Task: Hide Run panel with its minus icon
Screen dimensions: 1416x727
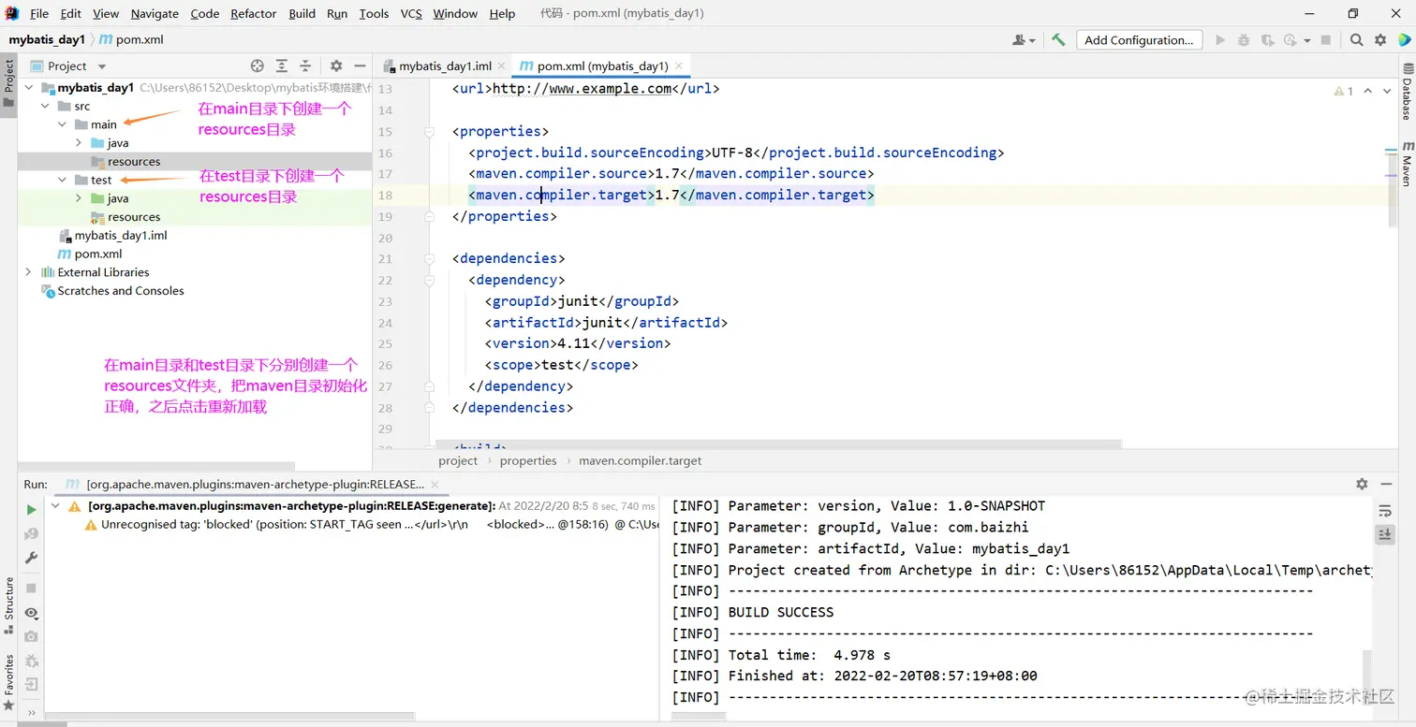Action: (x=1387, y=484)
